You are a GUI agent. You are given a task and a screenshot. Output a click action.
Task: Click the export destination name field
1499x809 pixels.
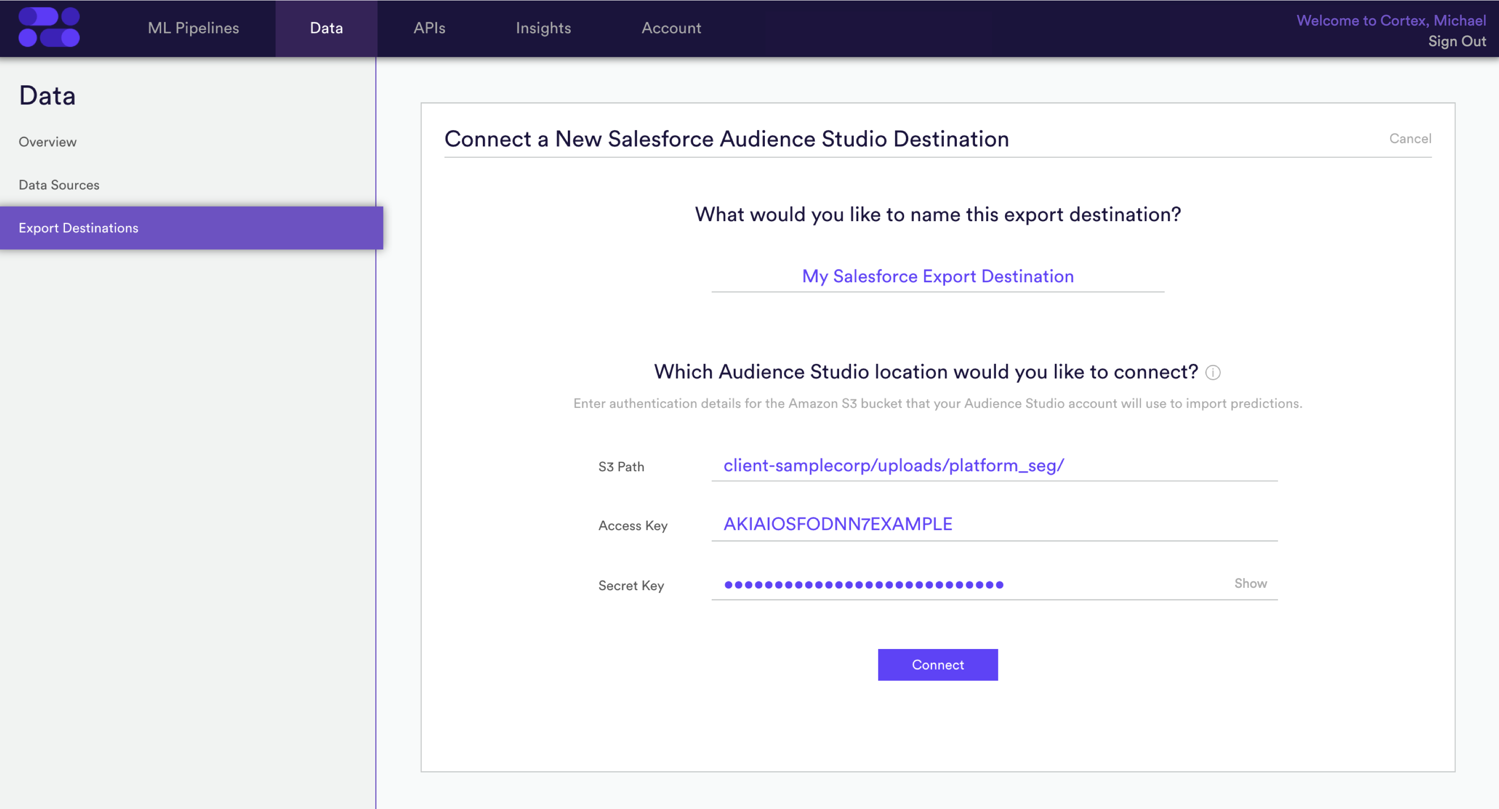pyautogui.click(x=937, y=276)
